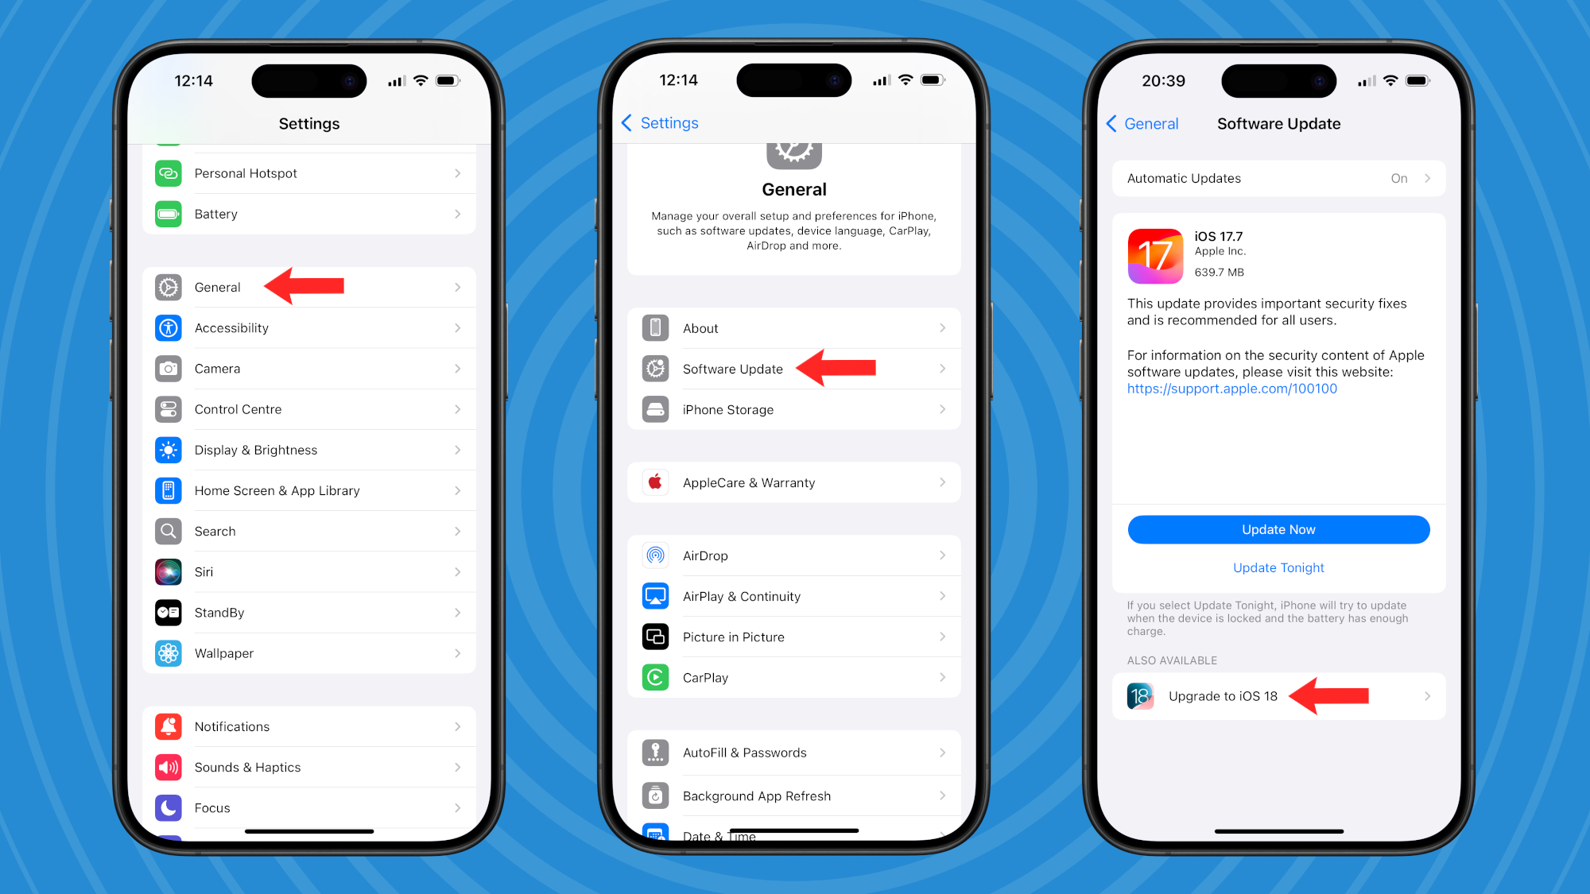
Task: Toggle Wi-Fi status in status bar
Action: [424, 78]
